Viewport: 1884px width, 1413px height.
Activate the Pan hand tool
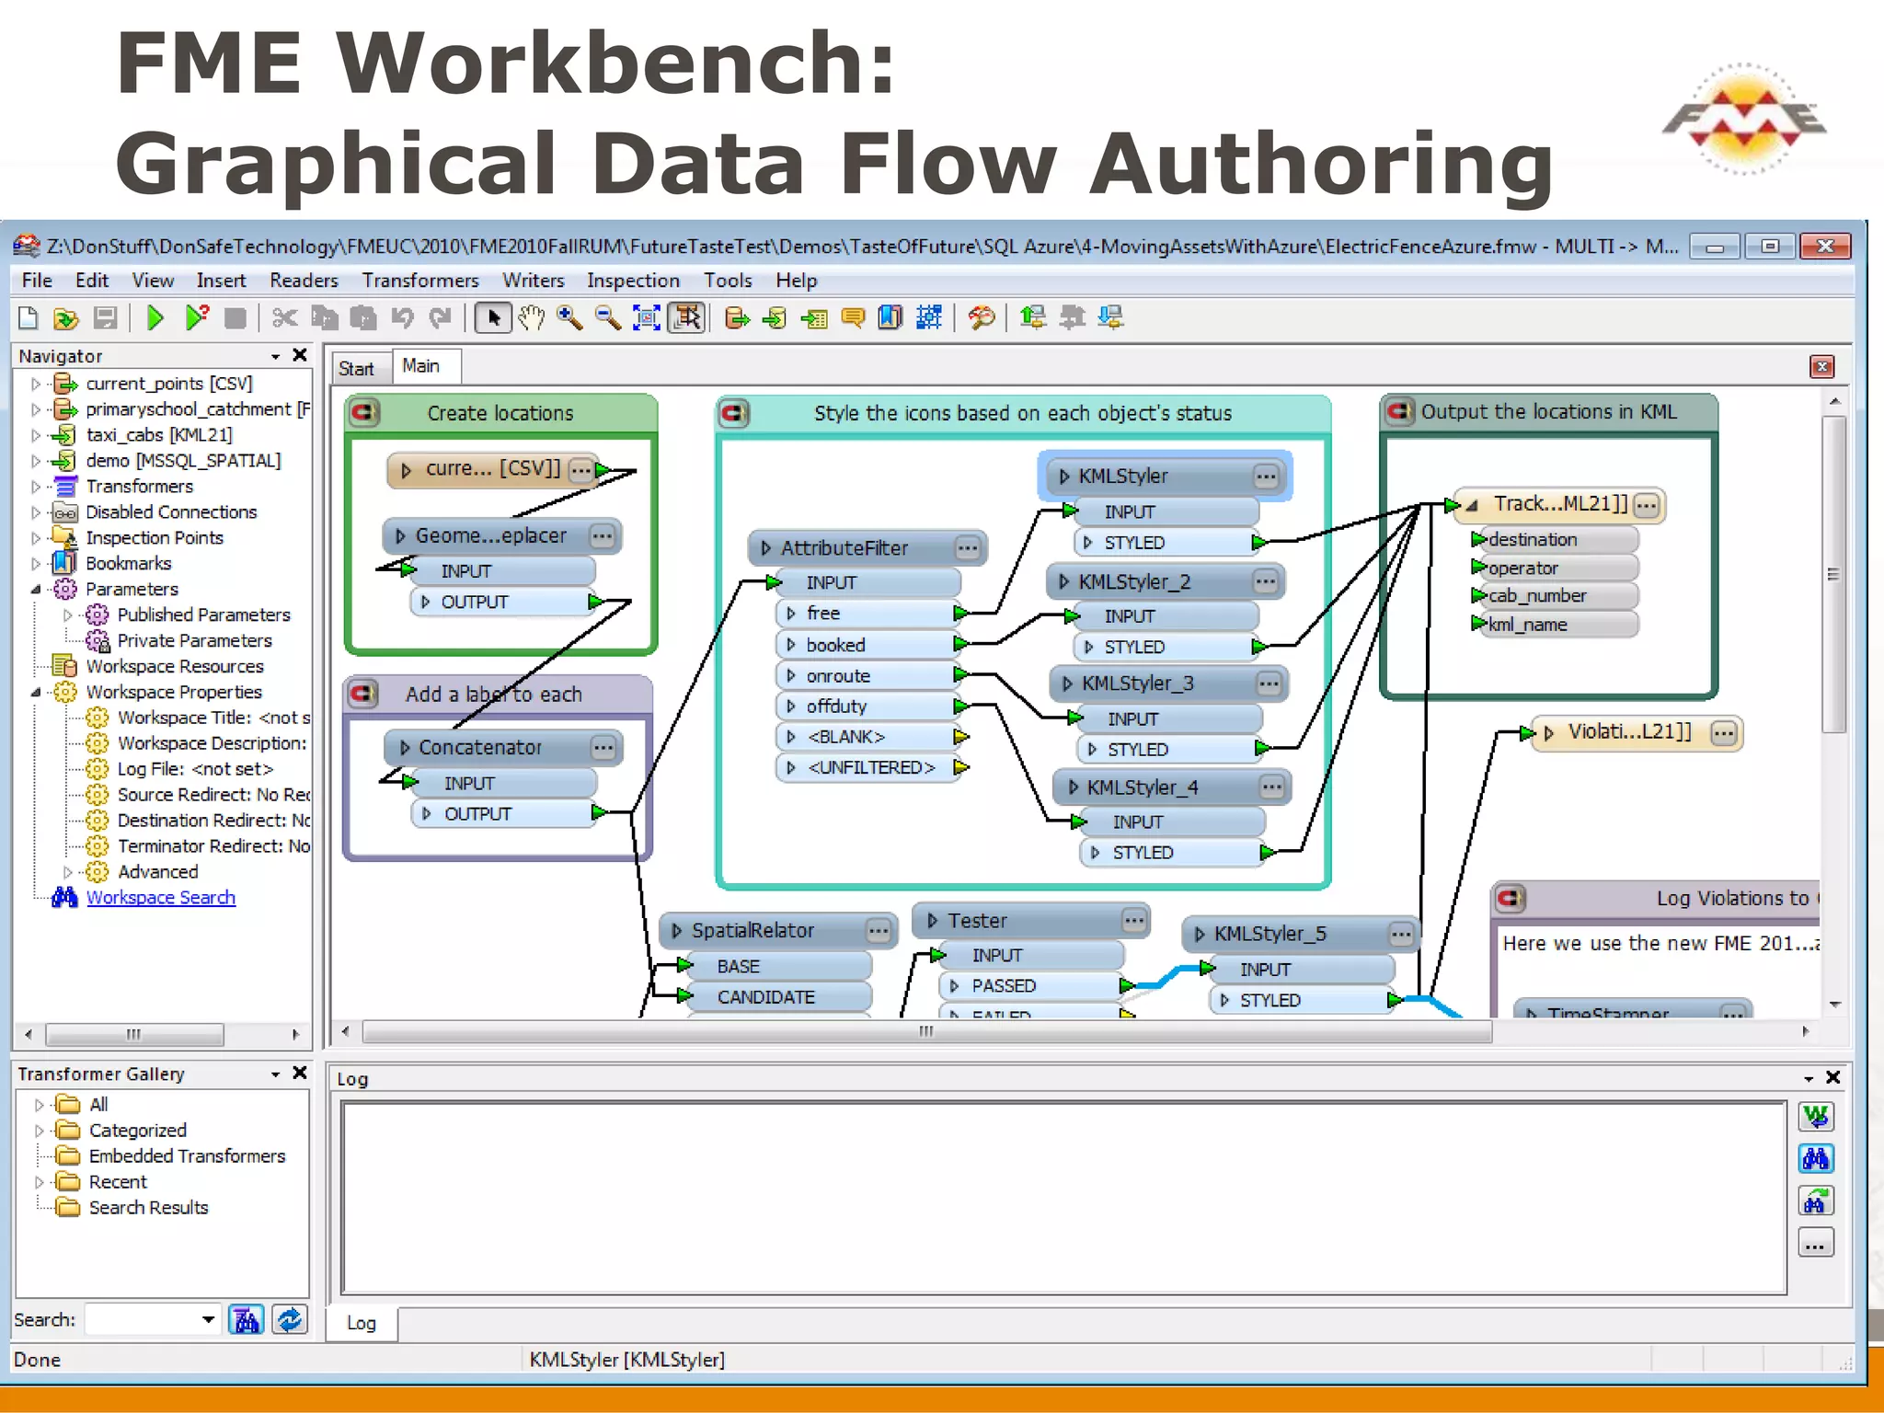pyautogui.click(x=532, y=318)
